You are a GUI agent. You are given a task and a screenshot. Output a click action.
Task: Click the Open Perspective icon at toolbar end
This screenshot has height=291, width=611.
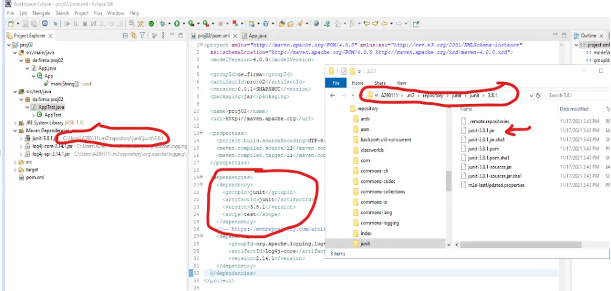(x=416, y=23)
